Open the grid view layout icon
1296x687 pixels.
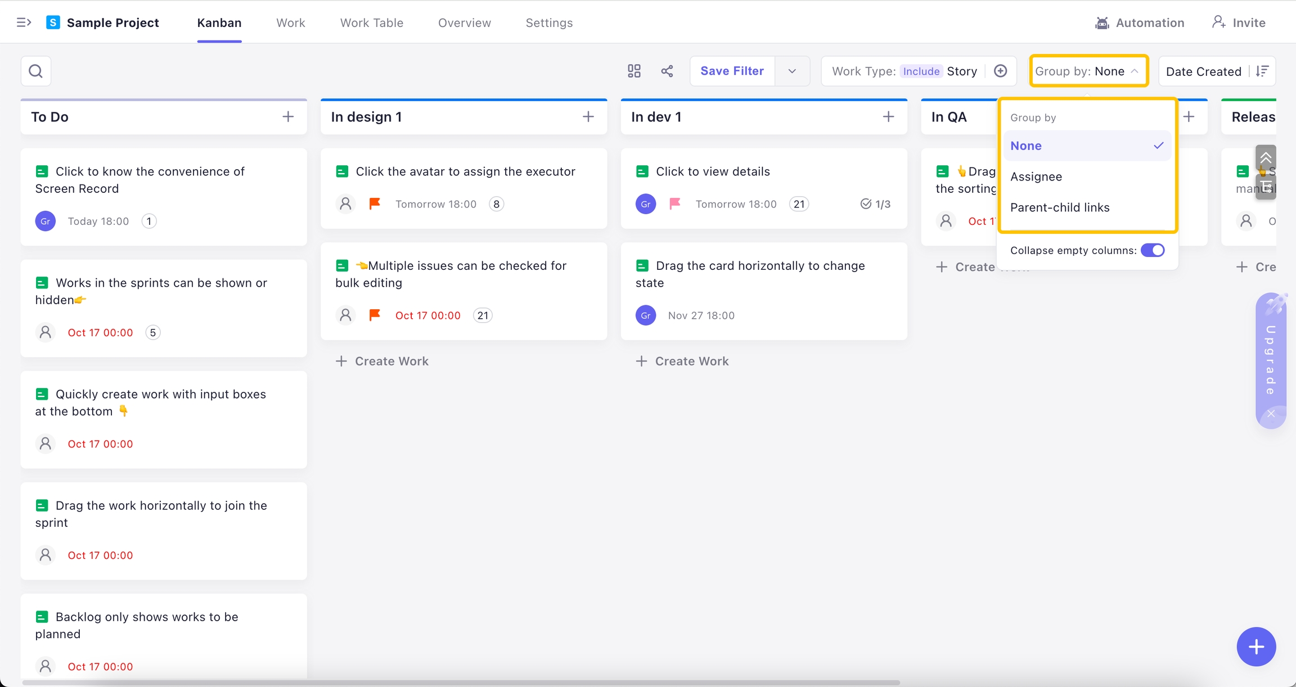point(634,71)
